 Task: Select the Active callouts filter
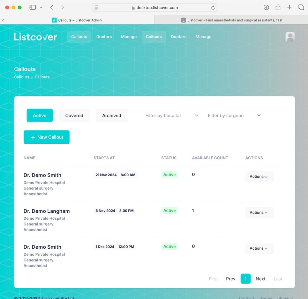tap(39, 115)
